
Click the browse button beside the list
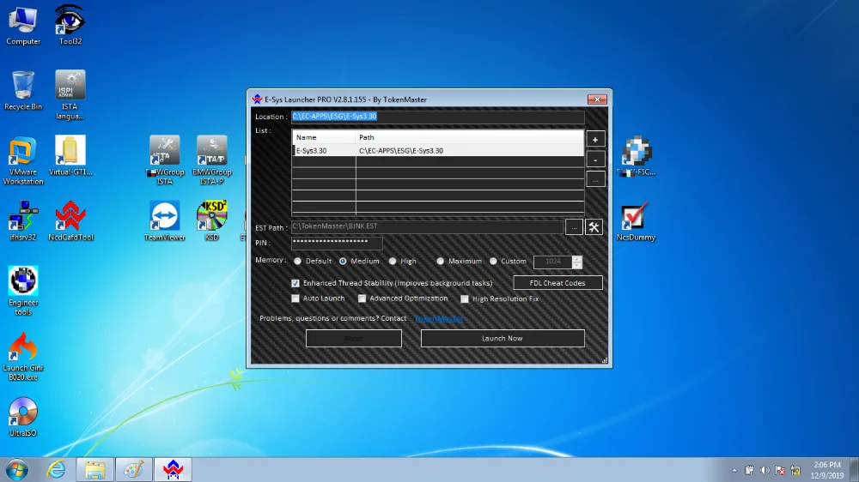(595, 179)
